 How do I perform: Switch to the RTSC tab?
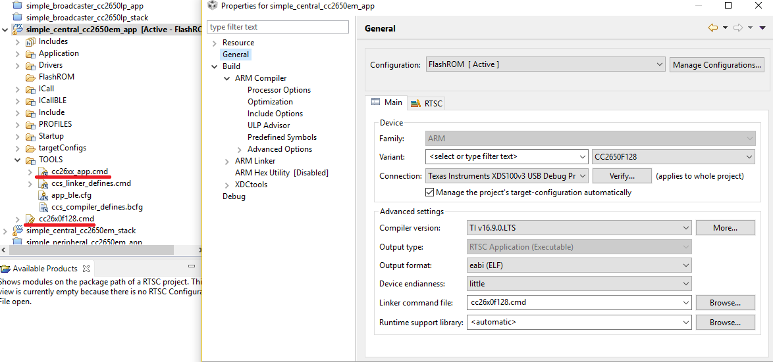click(427, 103)
